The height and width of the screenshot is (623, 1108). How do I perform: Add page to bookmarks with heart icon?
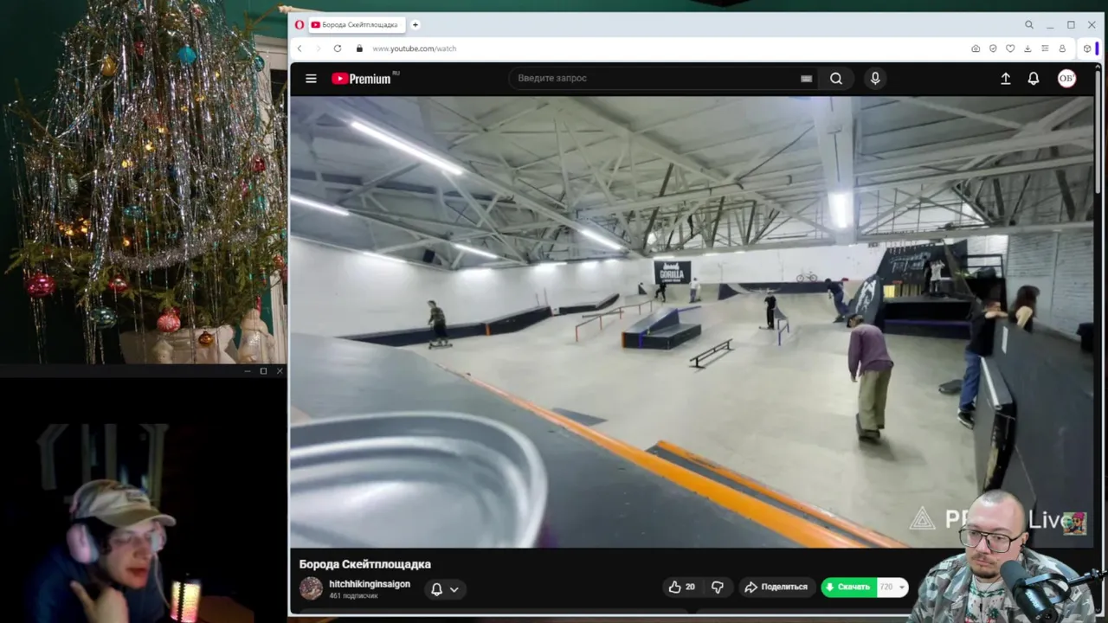(x=1010, y=48)
